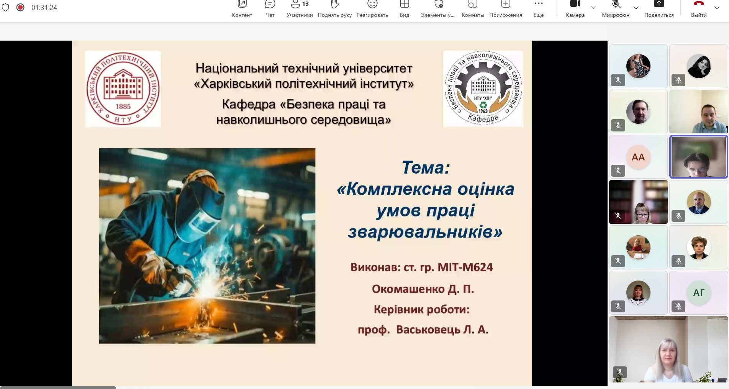Click Поднять руку to raise your hand
This screenshot has height=389, width=729.
click(x=335, y=9)
